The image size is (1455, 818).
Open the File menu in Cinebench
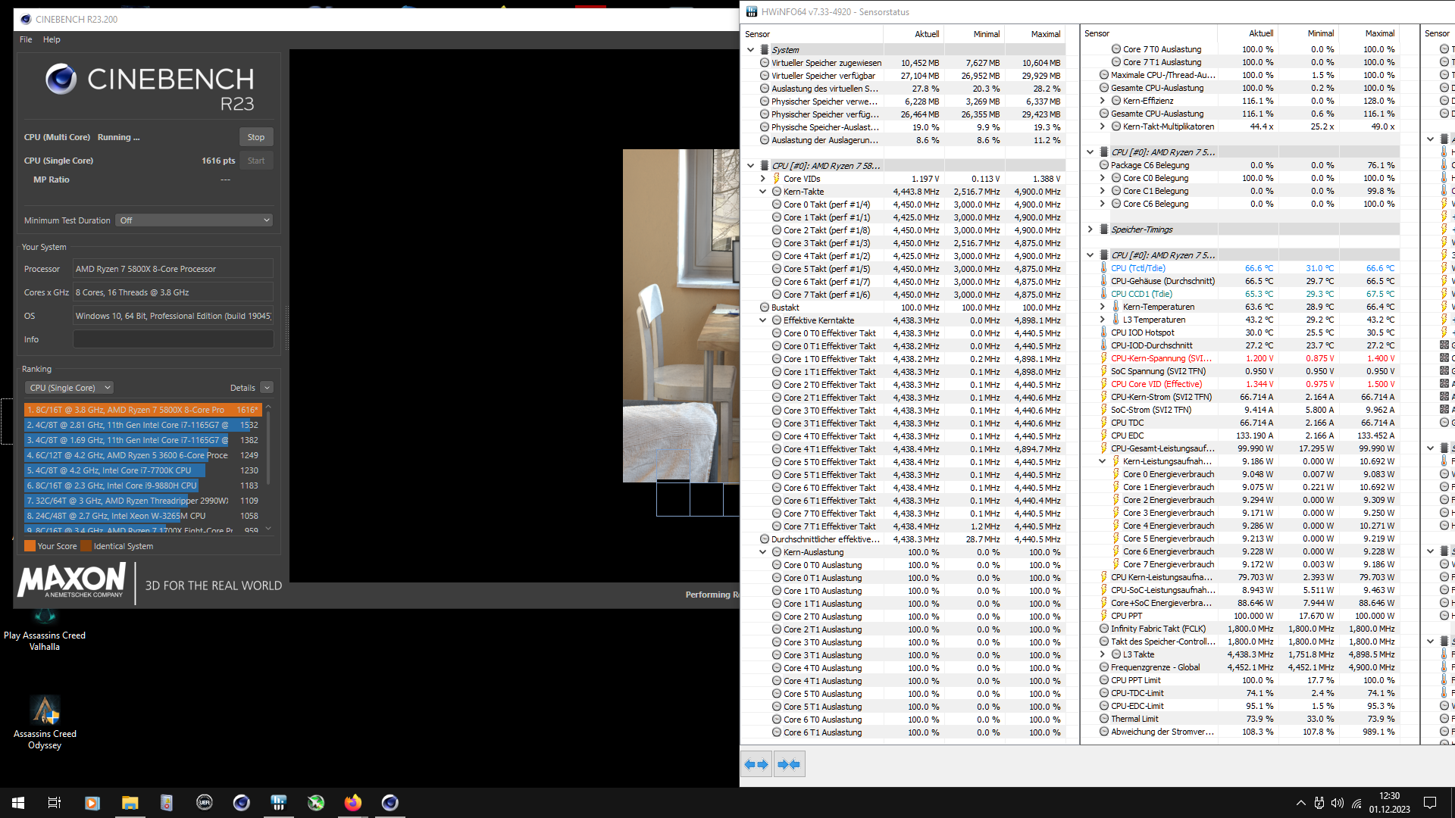coord(26,39)
